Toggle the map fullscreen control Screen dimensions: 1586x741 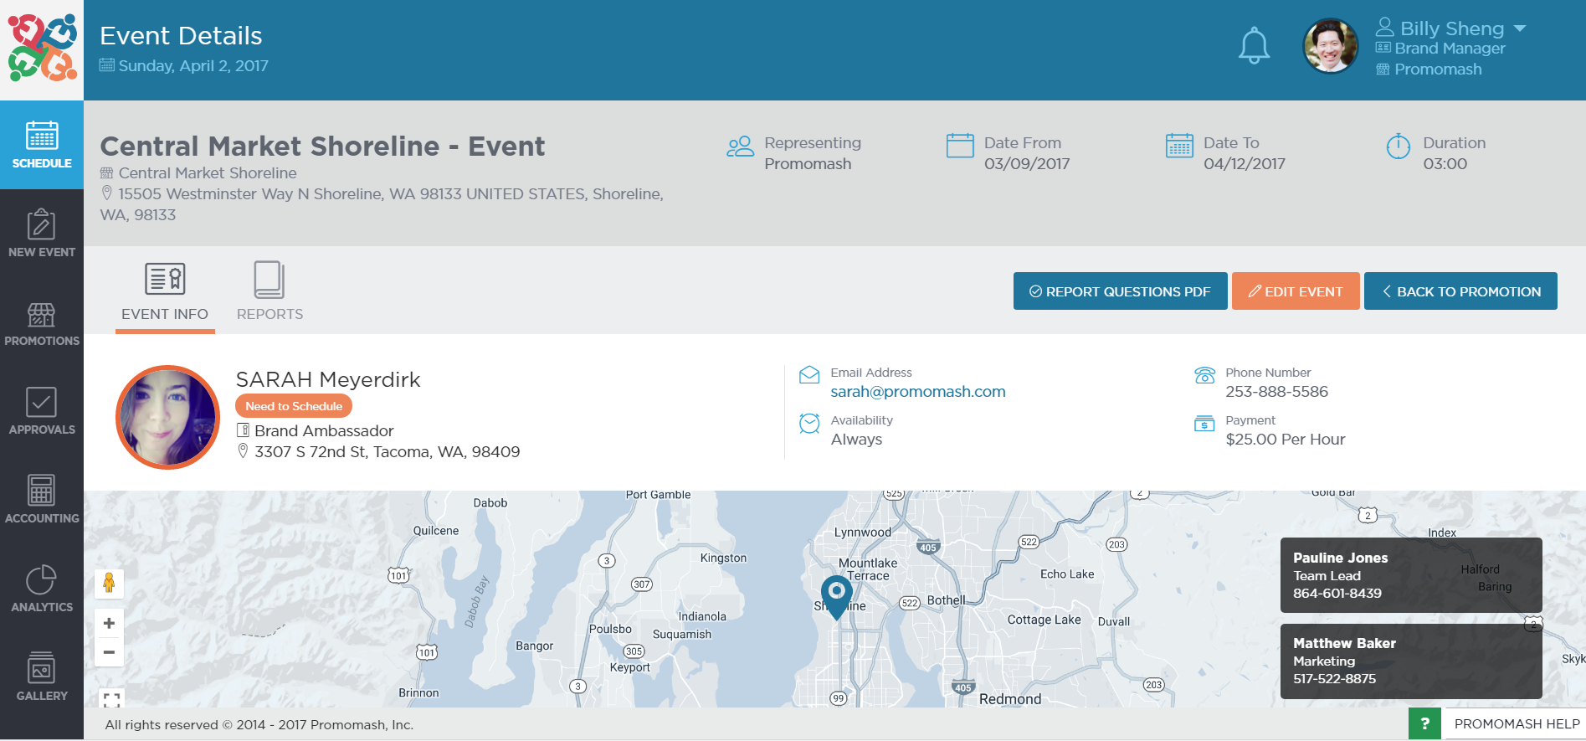[111, 700]
